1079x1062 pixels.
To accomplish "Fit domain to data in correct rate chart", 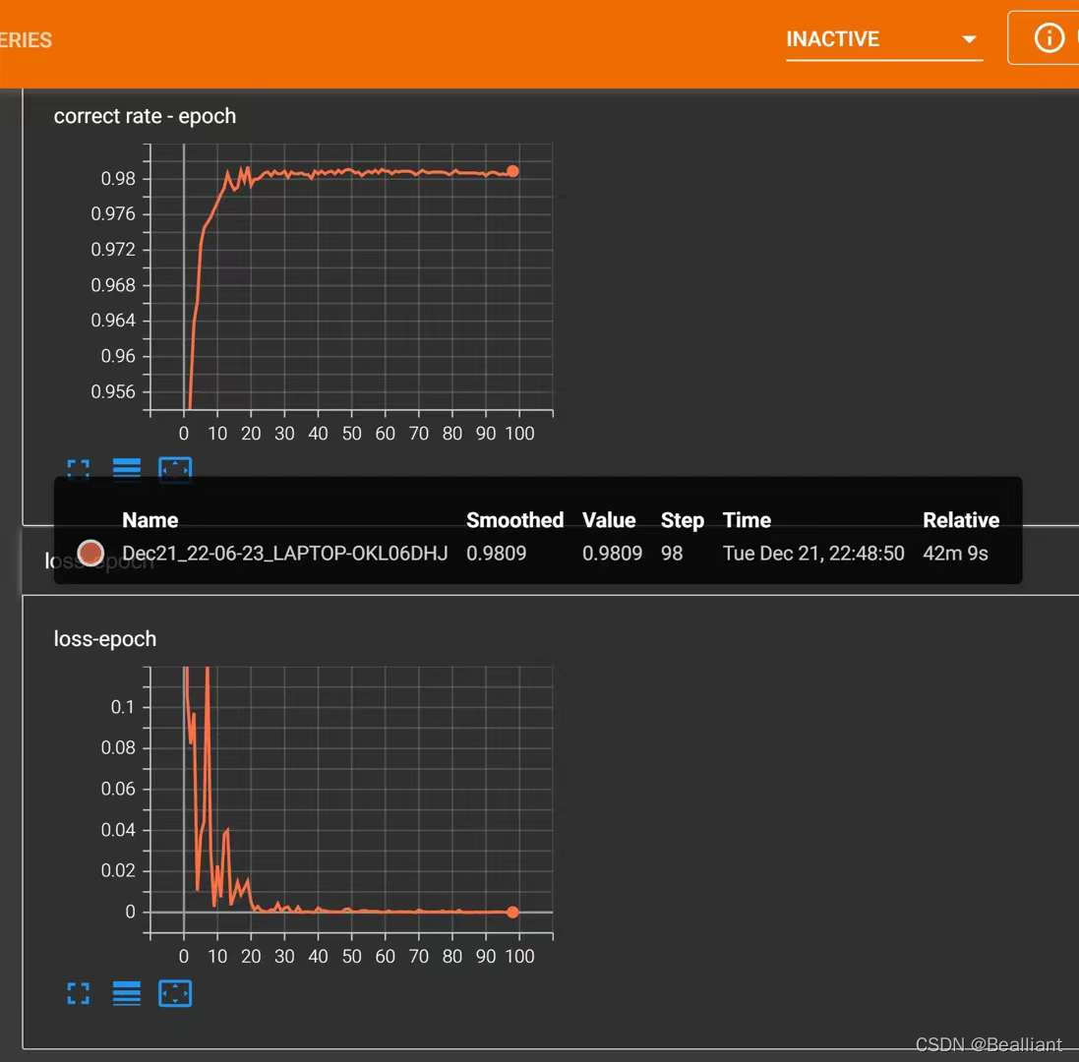I will pos(175,468).
